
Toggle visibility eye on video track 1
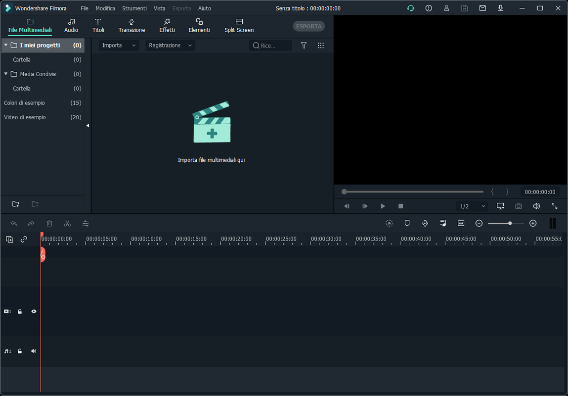click(x=34, y=311)
